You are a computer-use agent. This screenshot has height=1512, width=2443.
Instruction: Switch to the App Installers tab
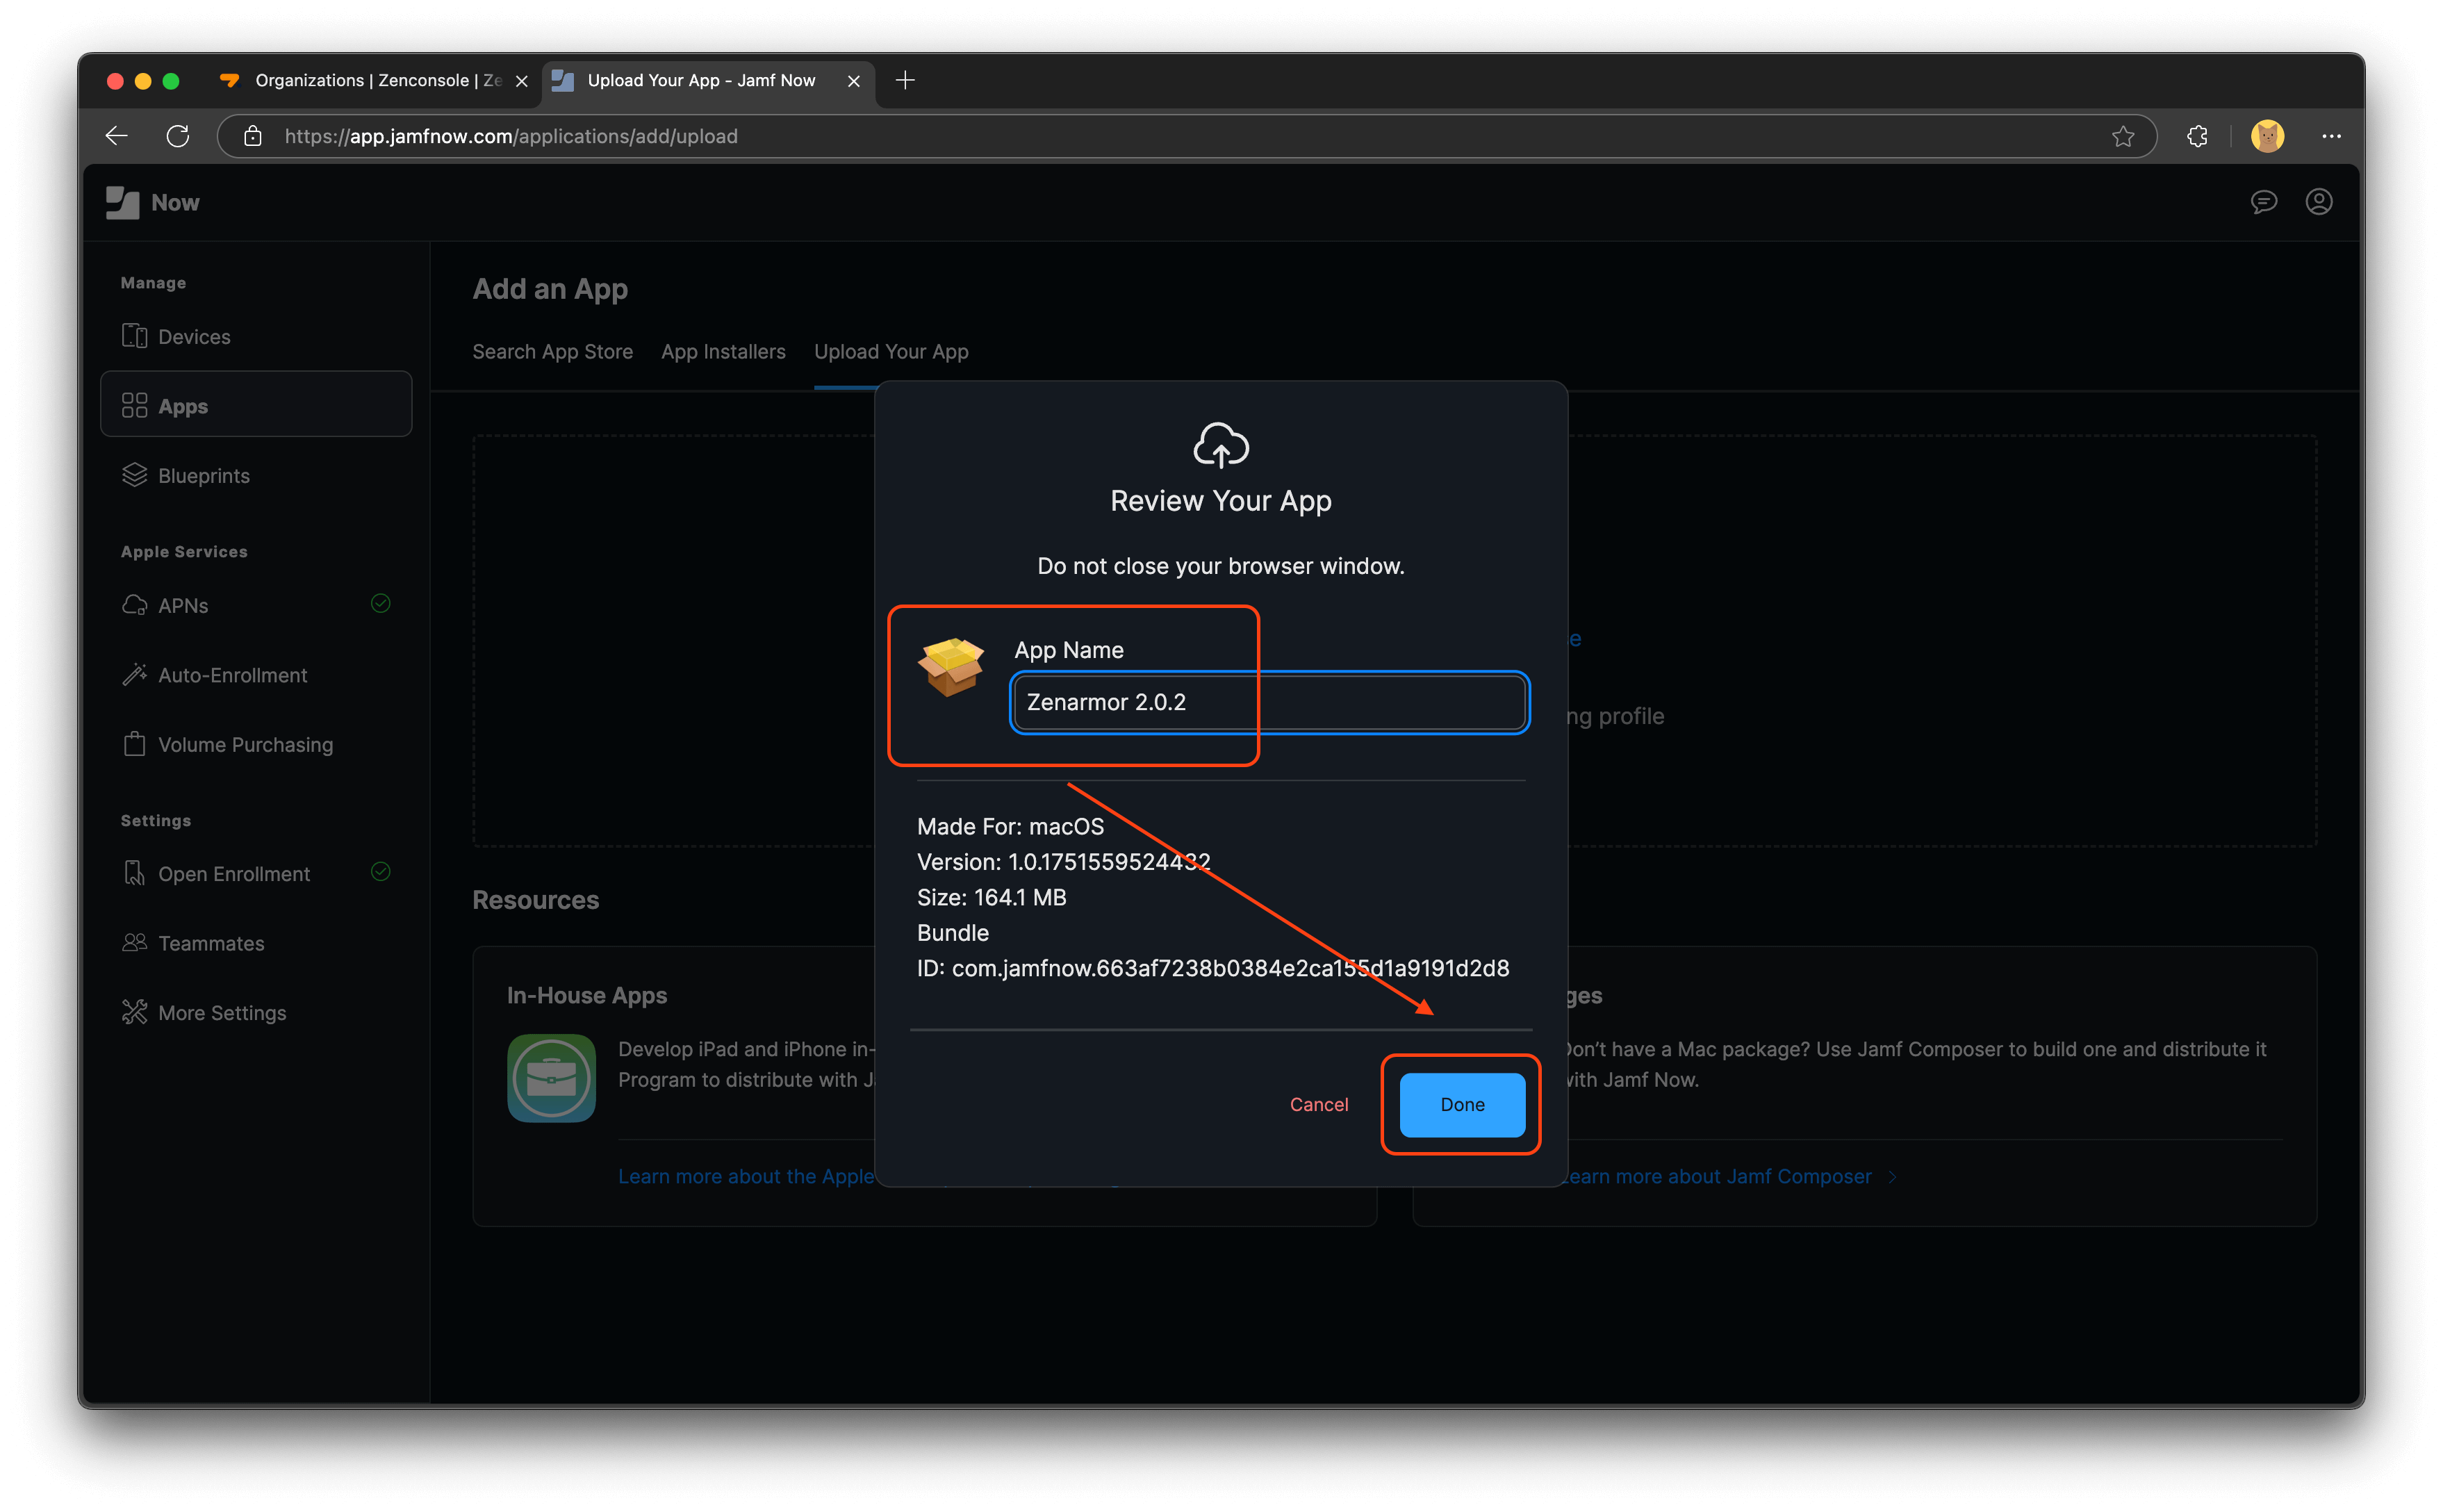click(723, 351)
